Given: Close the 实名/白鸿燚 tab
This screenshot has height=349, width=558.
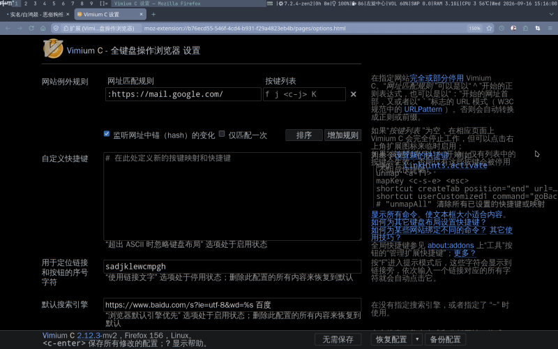Looking at the screenshot, I should tap(68, 14).
